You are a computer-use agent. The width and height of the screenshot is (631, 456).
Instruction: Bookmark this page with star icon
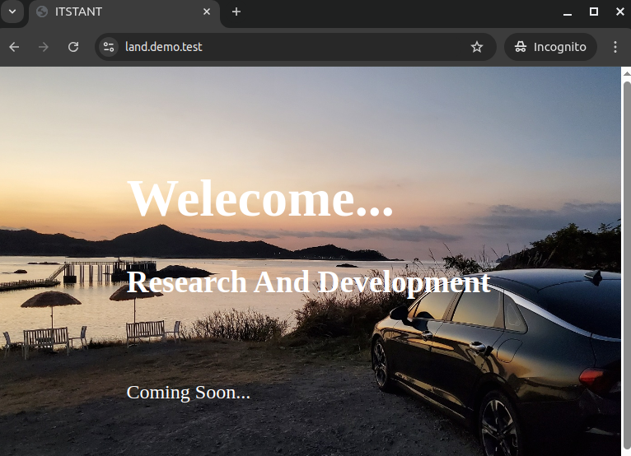[477, 47]
